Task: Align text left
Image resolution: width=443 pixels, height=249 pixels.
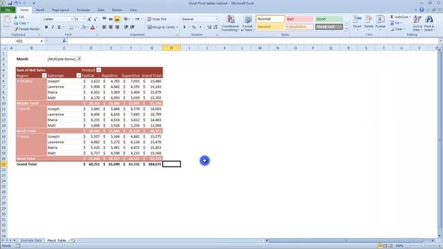Action: coord(105,27)
